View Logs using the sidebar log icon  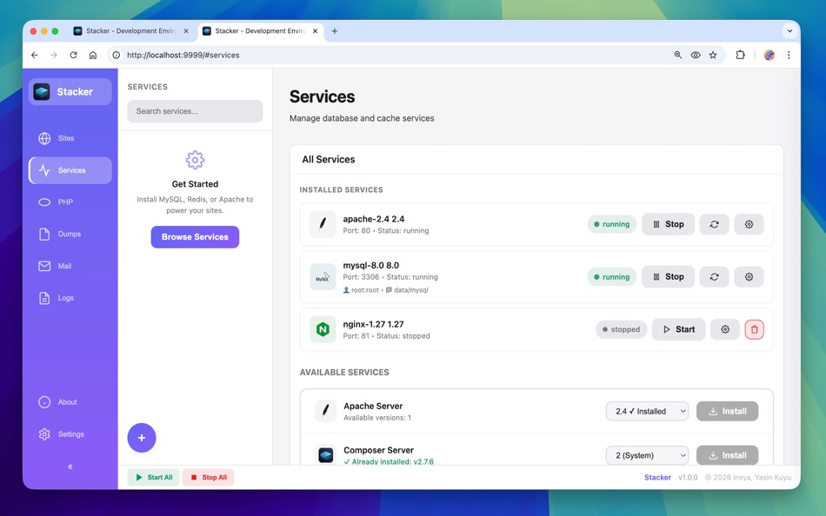click(43, 298)
